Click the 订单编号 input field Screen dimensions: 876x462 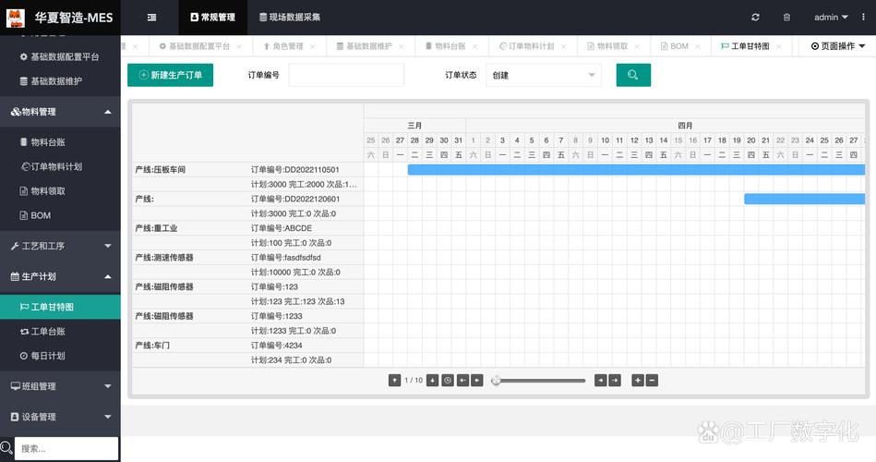coord(346,75)
